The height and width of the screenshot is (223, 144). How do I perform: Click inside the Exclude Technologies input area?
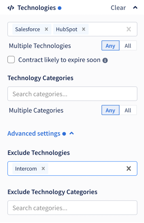(87, 168)
